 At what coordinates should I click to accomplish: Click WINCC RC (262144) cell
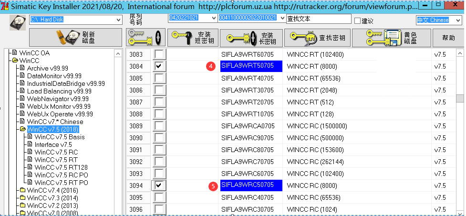(x=315, y=162)
